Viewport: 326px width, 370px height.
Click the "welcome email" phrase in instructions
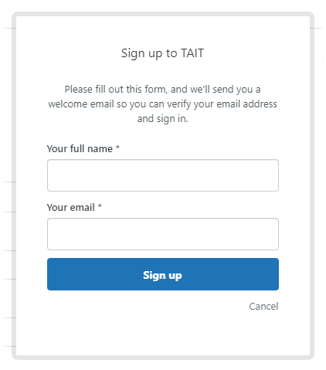point(81,104)
